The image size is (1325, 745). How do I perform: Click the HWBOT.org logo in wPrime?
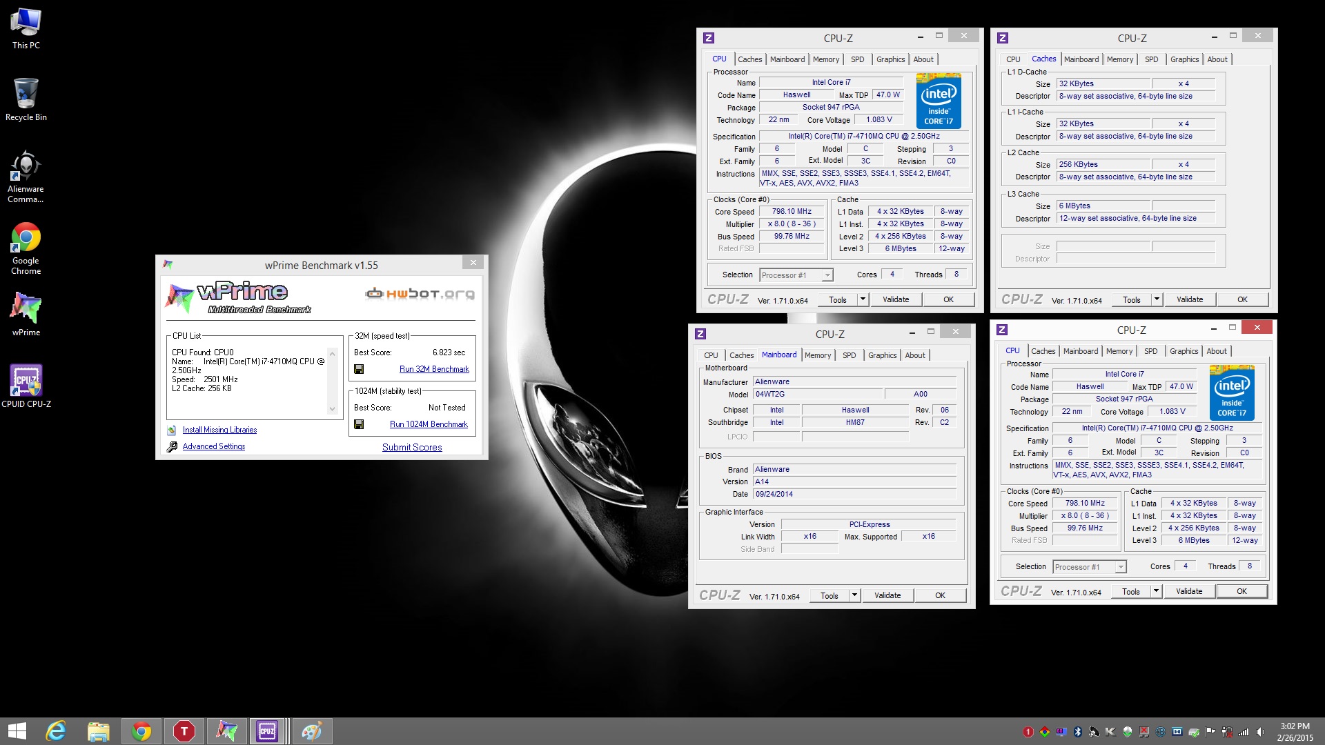click(x=420, y=294)
